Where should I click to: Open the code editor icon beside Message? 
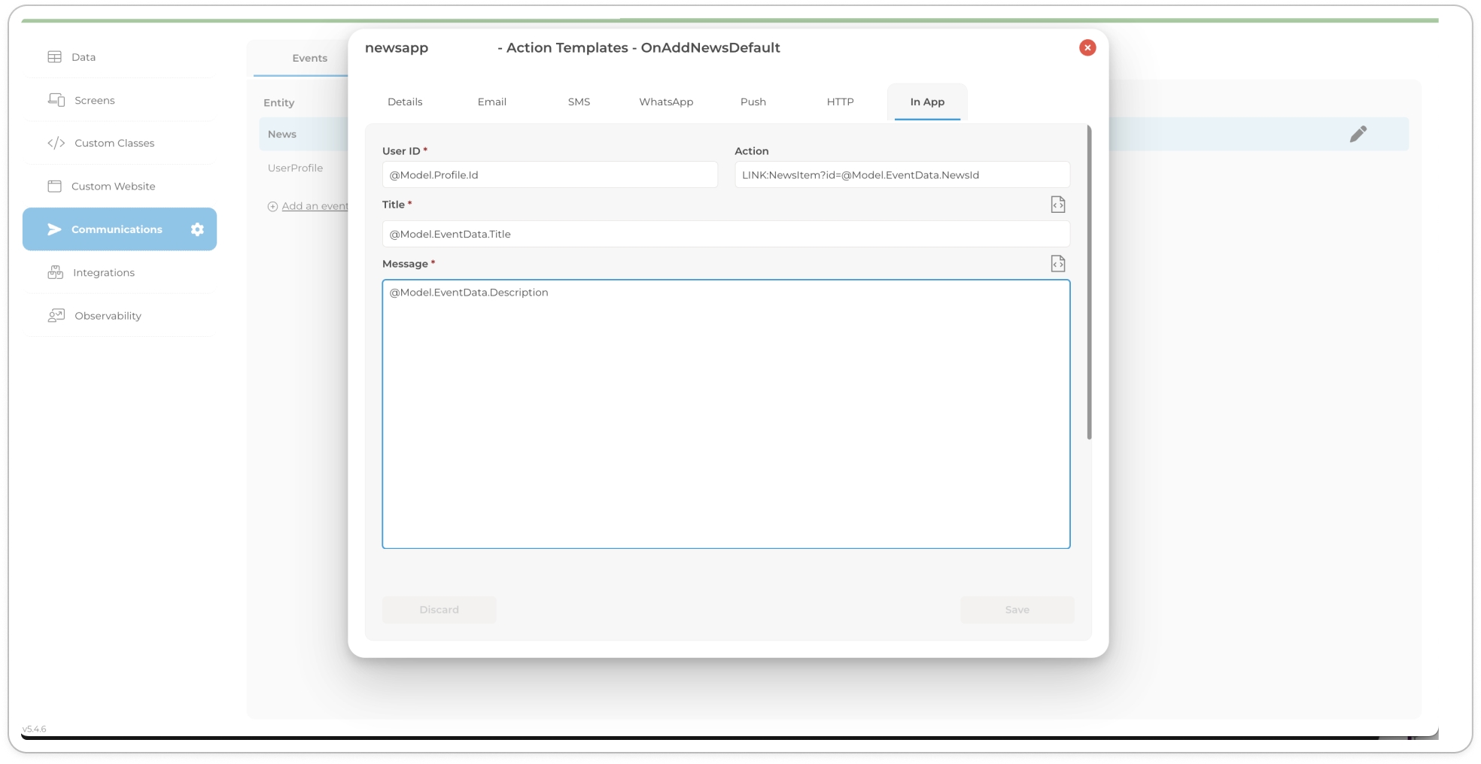point(1057,264)
